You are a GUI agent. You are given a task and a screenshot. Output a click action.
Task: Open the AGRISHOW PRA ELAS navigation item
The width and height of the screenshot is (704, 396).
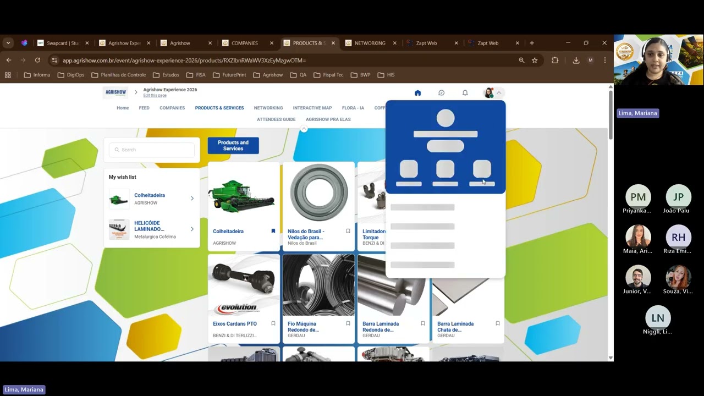pos(328,119)
